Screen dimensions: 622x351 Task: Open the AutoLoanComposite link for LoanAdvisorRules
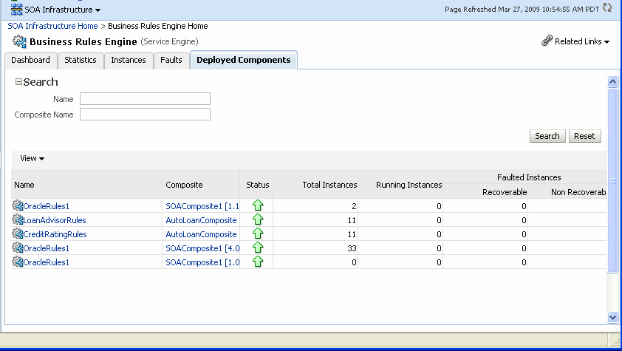pos(201,220)
